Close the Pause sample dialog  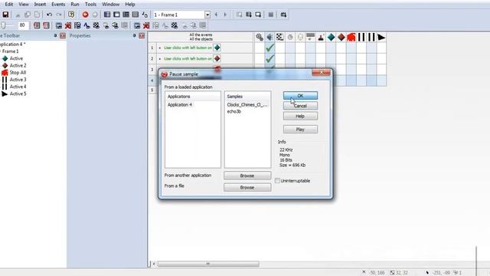(x=321, y=72)
